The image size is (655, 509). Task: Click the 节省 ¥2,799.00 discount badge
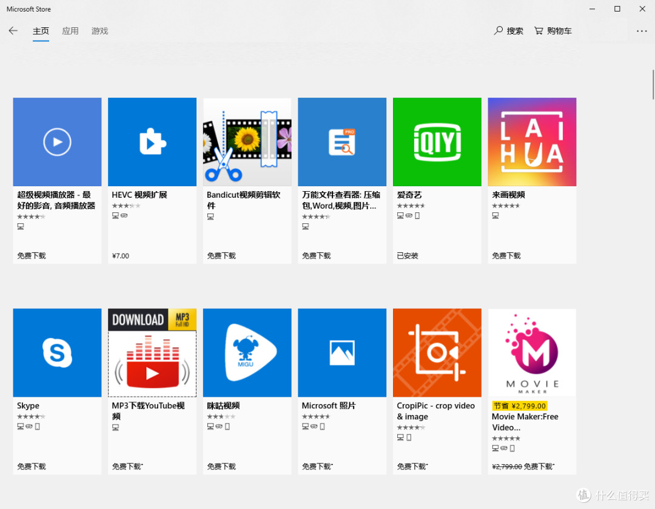pyautogui.click(x=520, y=406)
